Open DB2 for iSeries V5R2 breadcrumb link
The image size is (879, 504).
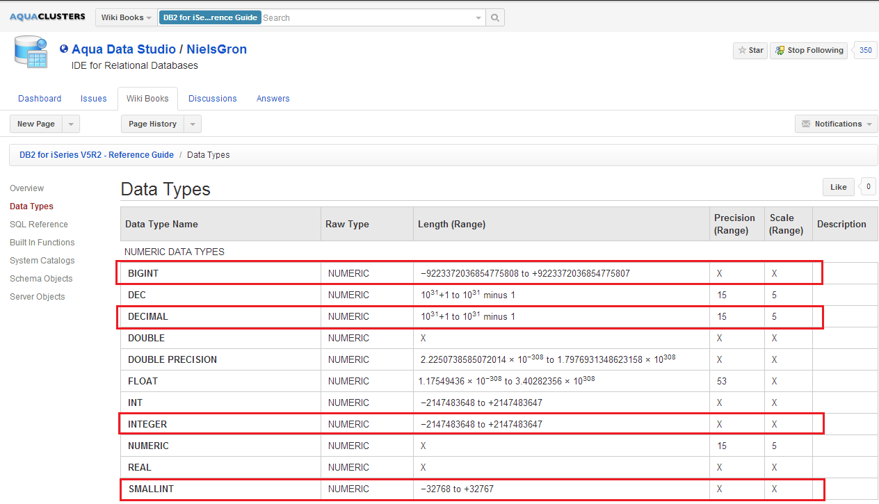pyautogui.click(x=97, y=155)
